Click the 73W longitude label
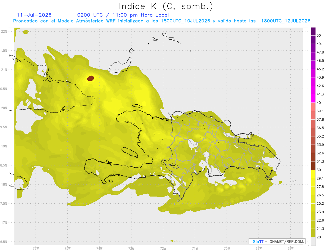The width and height of the screenshot is (326, 252). [x=131, y=248]
